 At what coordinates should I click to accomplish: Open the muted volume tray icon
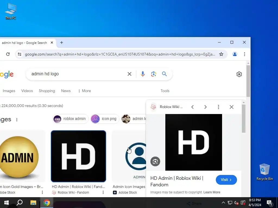pos(236,203)
